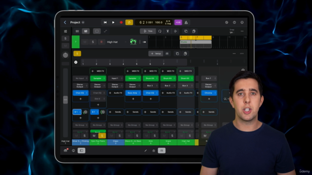312x175 pixels.
Task: Open the mixer Setup button
Action: (x=156, y=53)
